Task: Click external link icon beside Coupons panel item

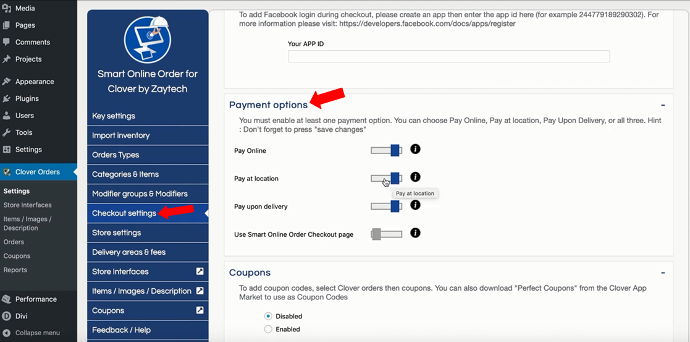Action: 200,310
